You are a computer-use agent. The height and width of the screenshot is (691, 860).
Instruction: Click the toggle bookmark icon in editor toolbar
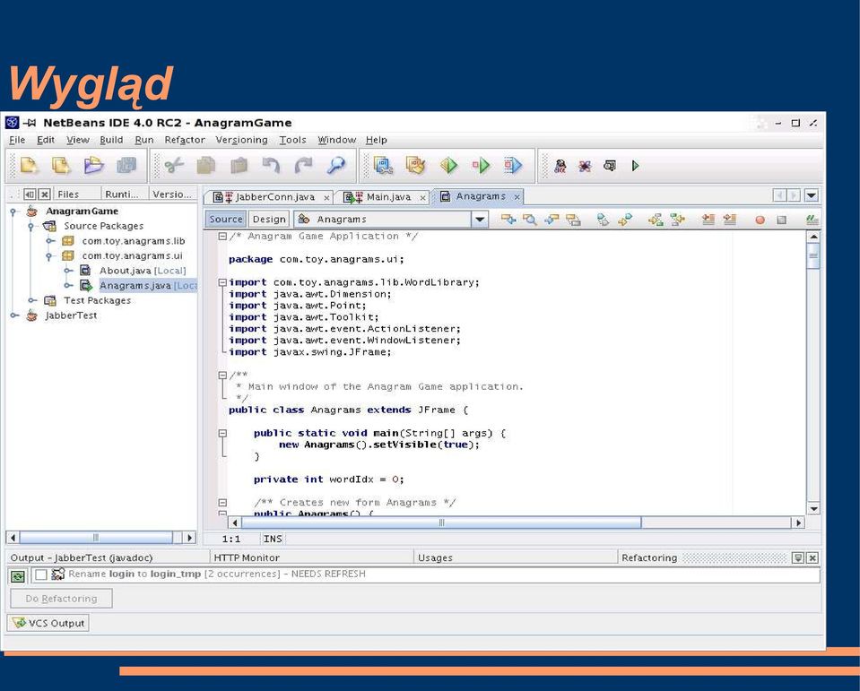(x=603, y=220)
